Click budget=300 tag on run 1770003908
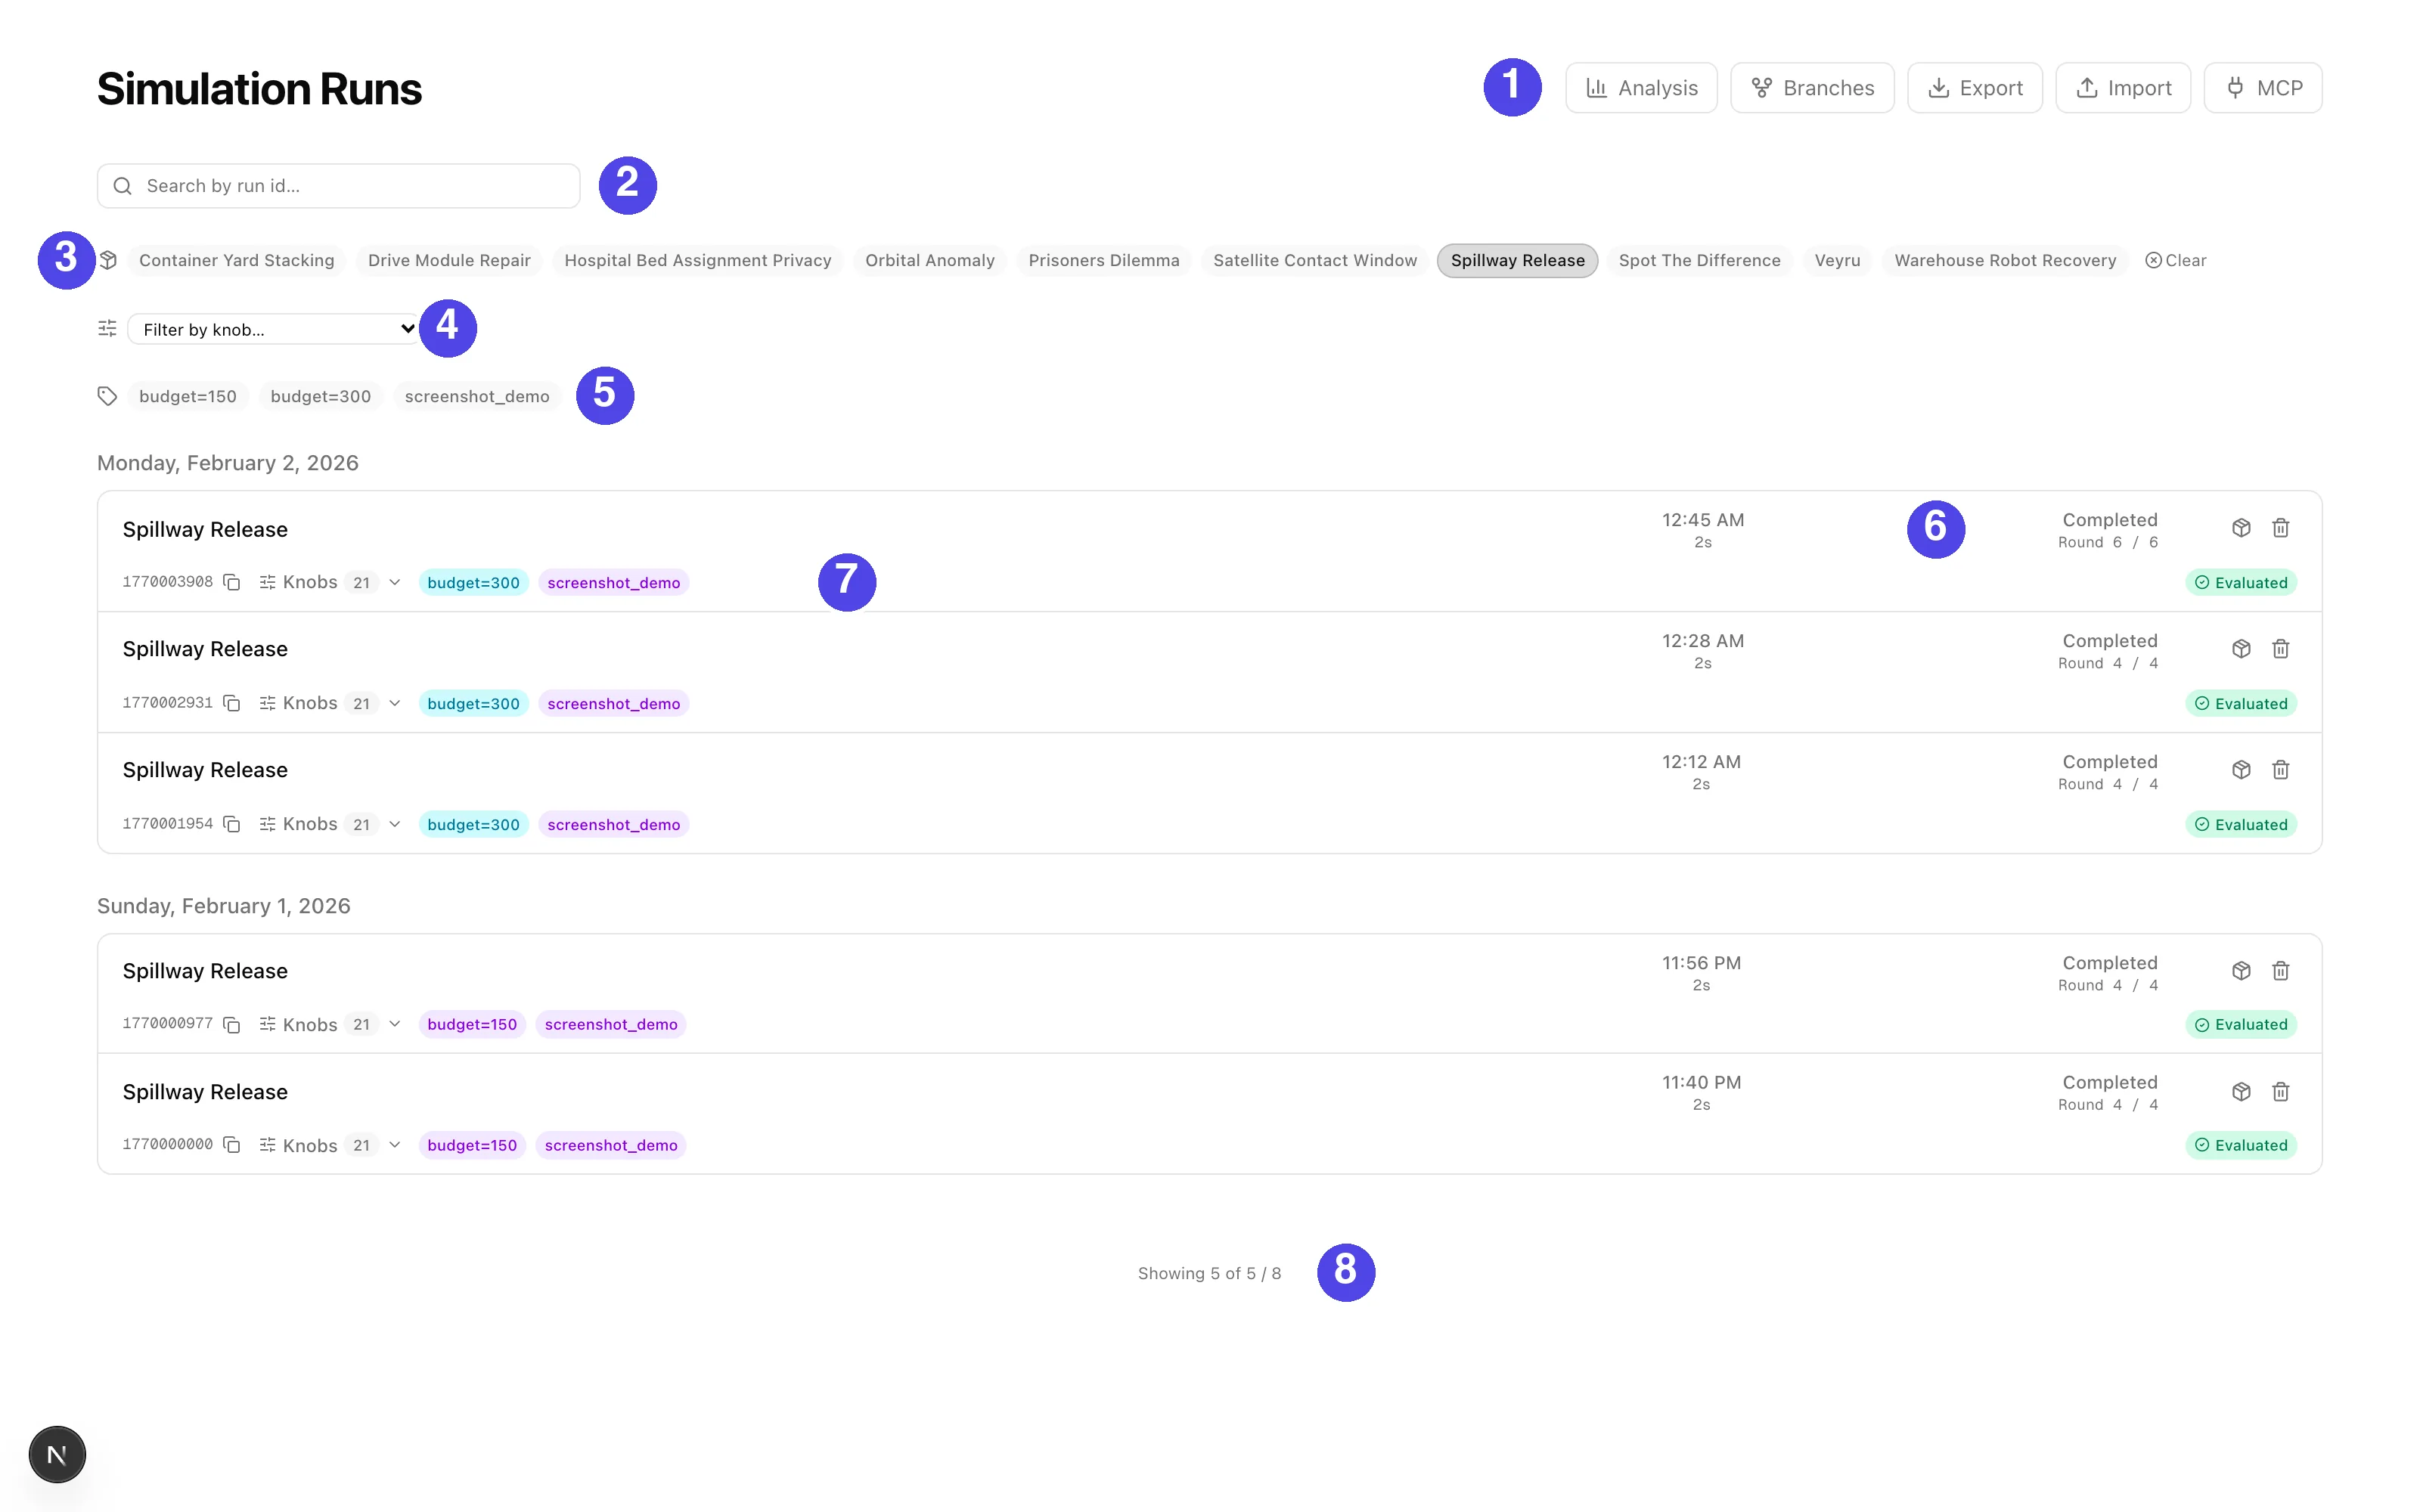The image size is (2420, 1512). click(x=473, y=582)
